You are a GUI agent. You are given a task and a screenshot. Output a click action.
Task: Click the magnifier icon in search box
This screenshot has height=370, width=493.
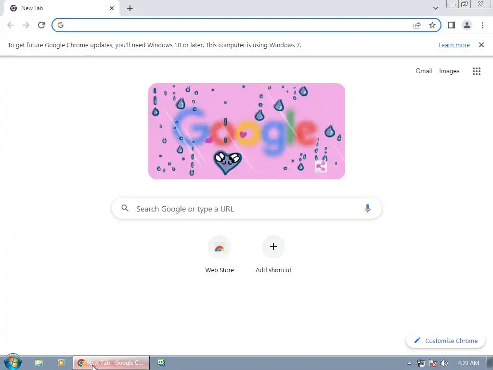point(125,208)
